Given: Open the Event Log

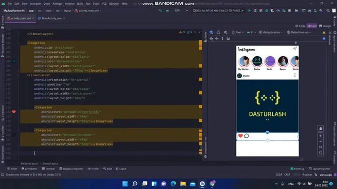Looking at the screenshot, I should 297,169.
